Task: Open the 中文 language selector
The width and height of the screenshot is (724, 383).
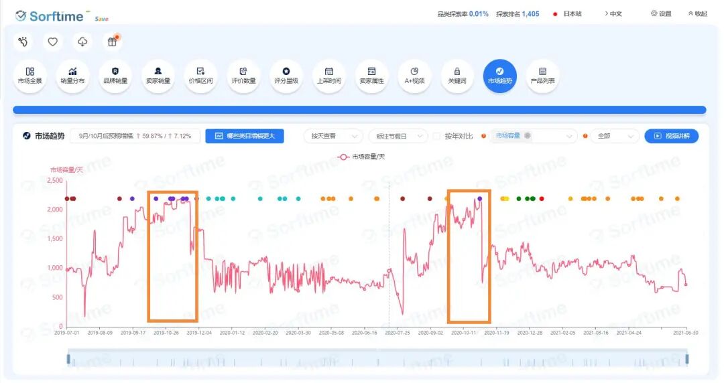Action: tap(613, 14)
